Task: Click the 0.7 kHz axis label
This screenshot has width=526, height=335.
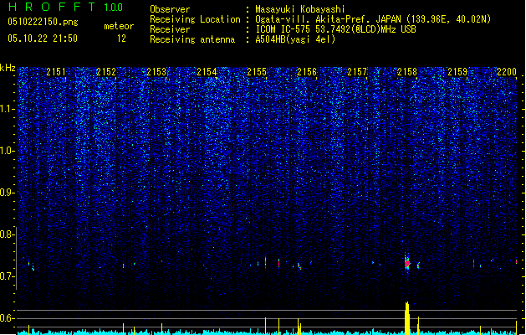Action: 8,276
